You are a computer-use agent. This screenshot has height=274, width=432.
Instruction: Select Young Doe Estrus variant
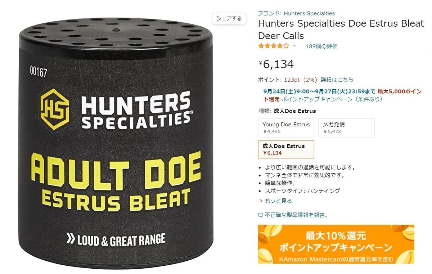(x=286, y=128)
